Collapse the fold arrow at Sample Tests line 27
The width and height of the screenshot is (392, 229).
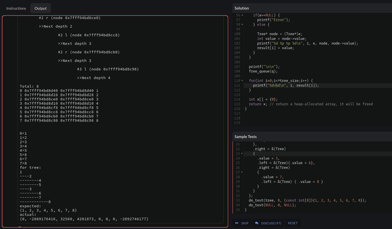[242, 172]
